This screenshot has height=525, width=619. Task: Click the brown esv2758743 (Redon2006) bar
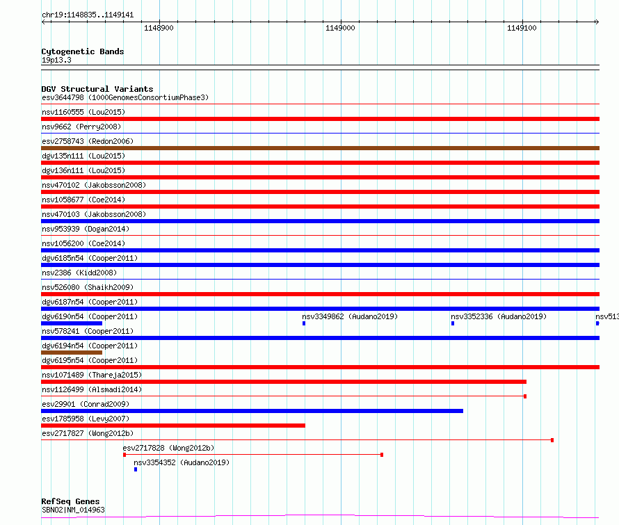point(320,148)
